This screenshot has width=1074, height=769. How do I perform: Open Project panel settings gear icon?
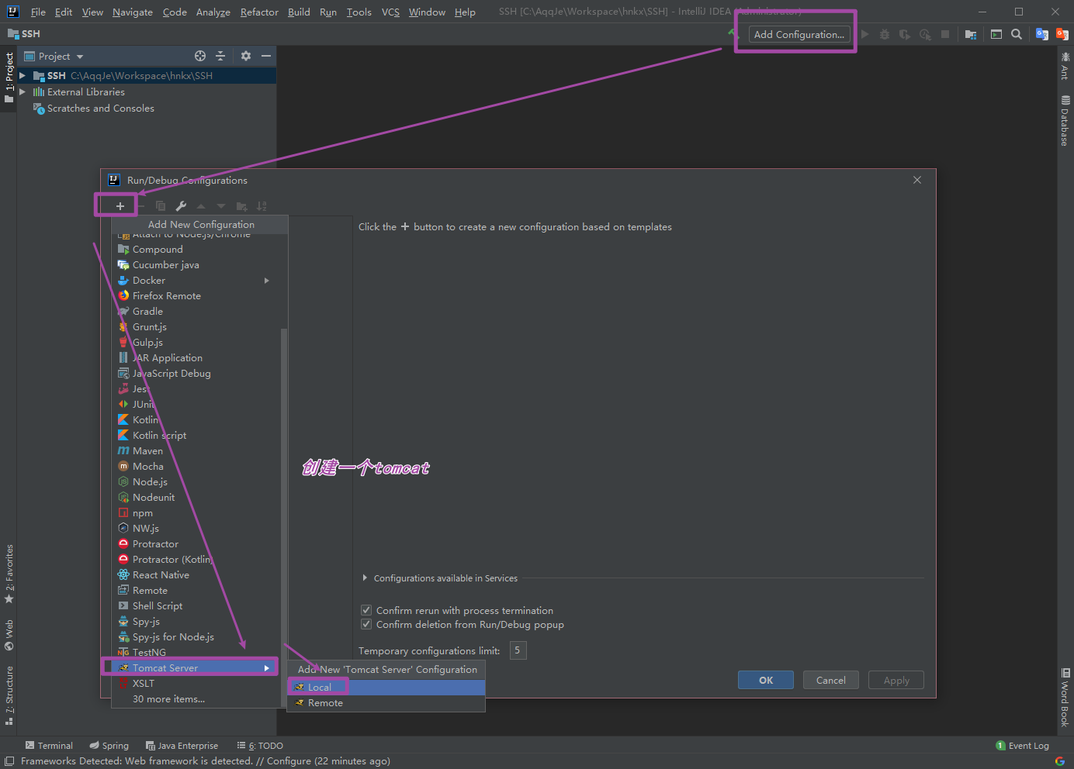246,56
